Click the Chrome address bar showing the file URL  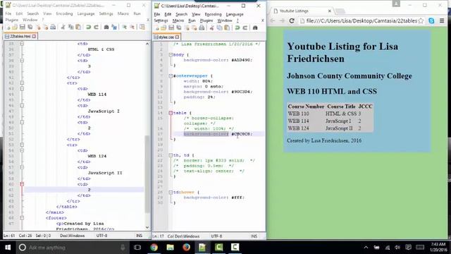(x=362, y=20)
